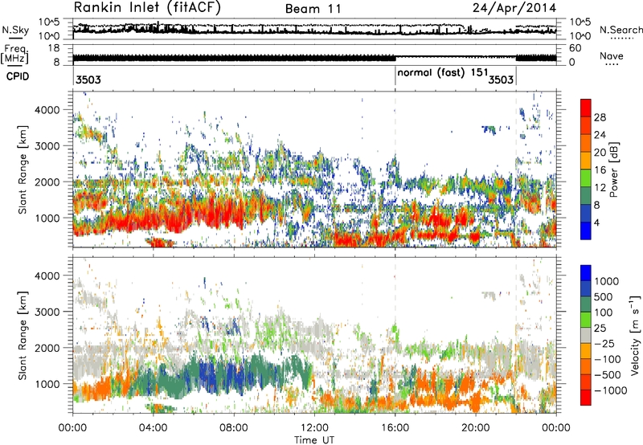The width and height of the screenshot is (643, 445).
Task: Click the 'Slant Range [km]' label of velocity panel
Action: 23,335
